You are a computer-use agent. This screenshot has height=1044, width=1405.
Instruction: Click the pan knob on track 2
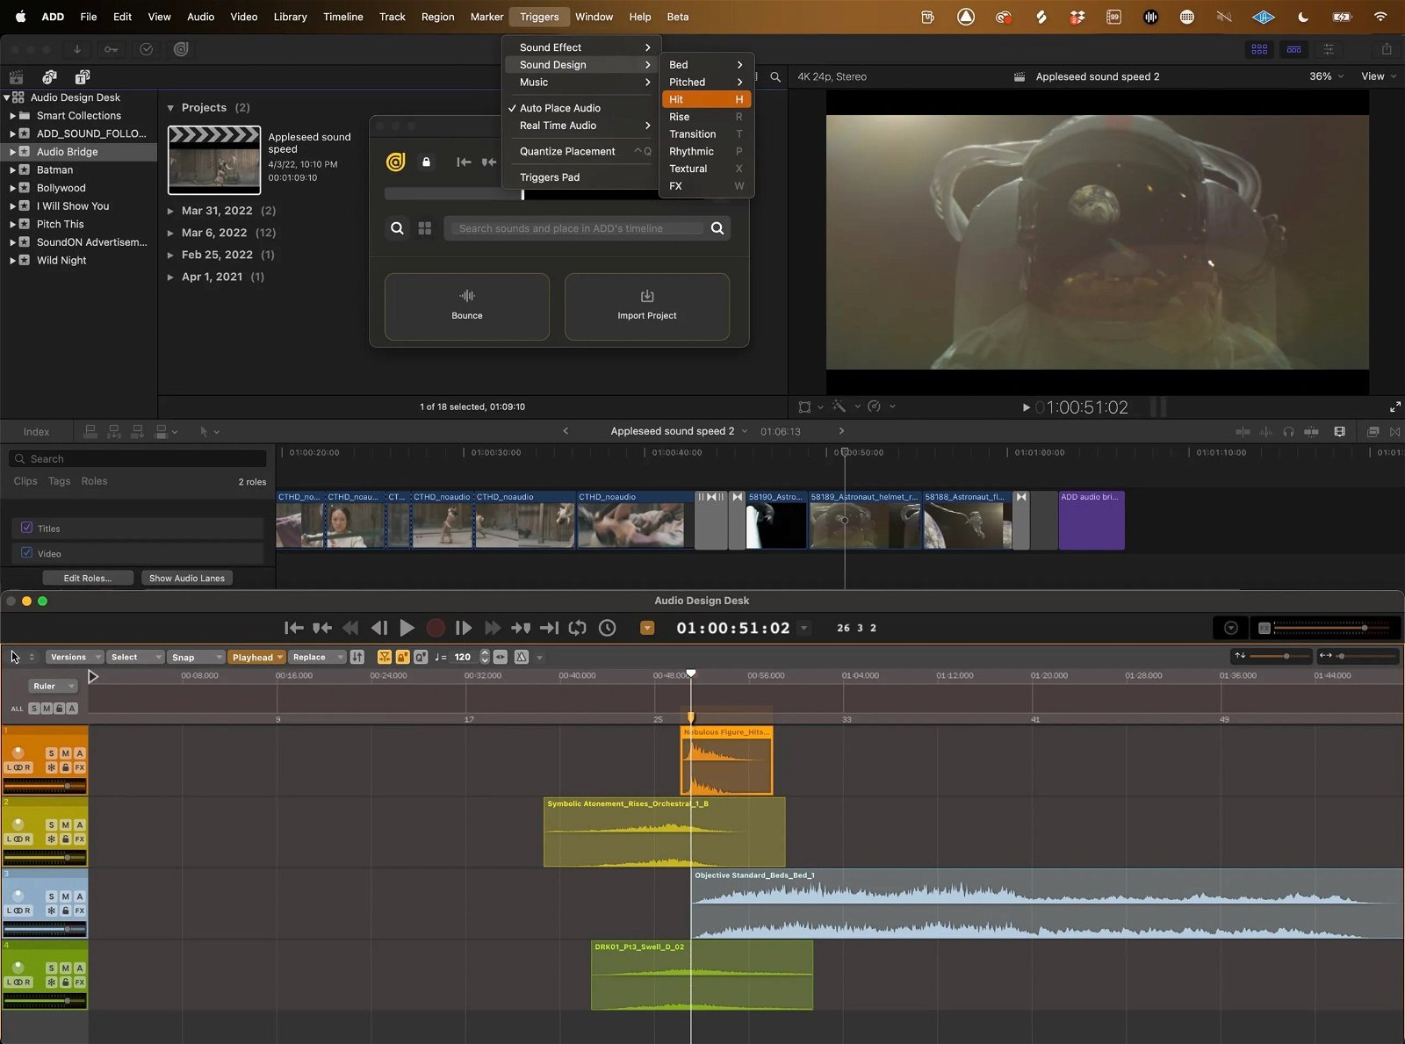(18, 824)
